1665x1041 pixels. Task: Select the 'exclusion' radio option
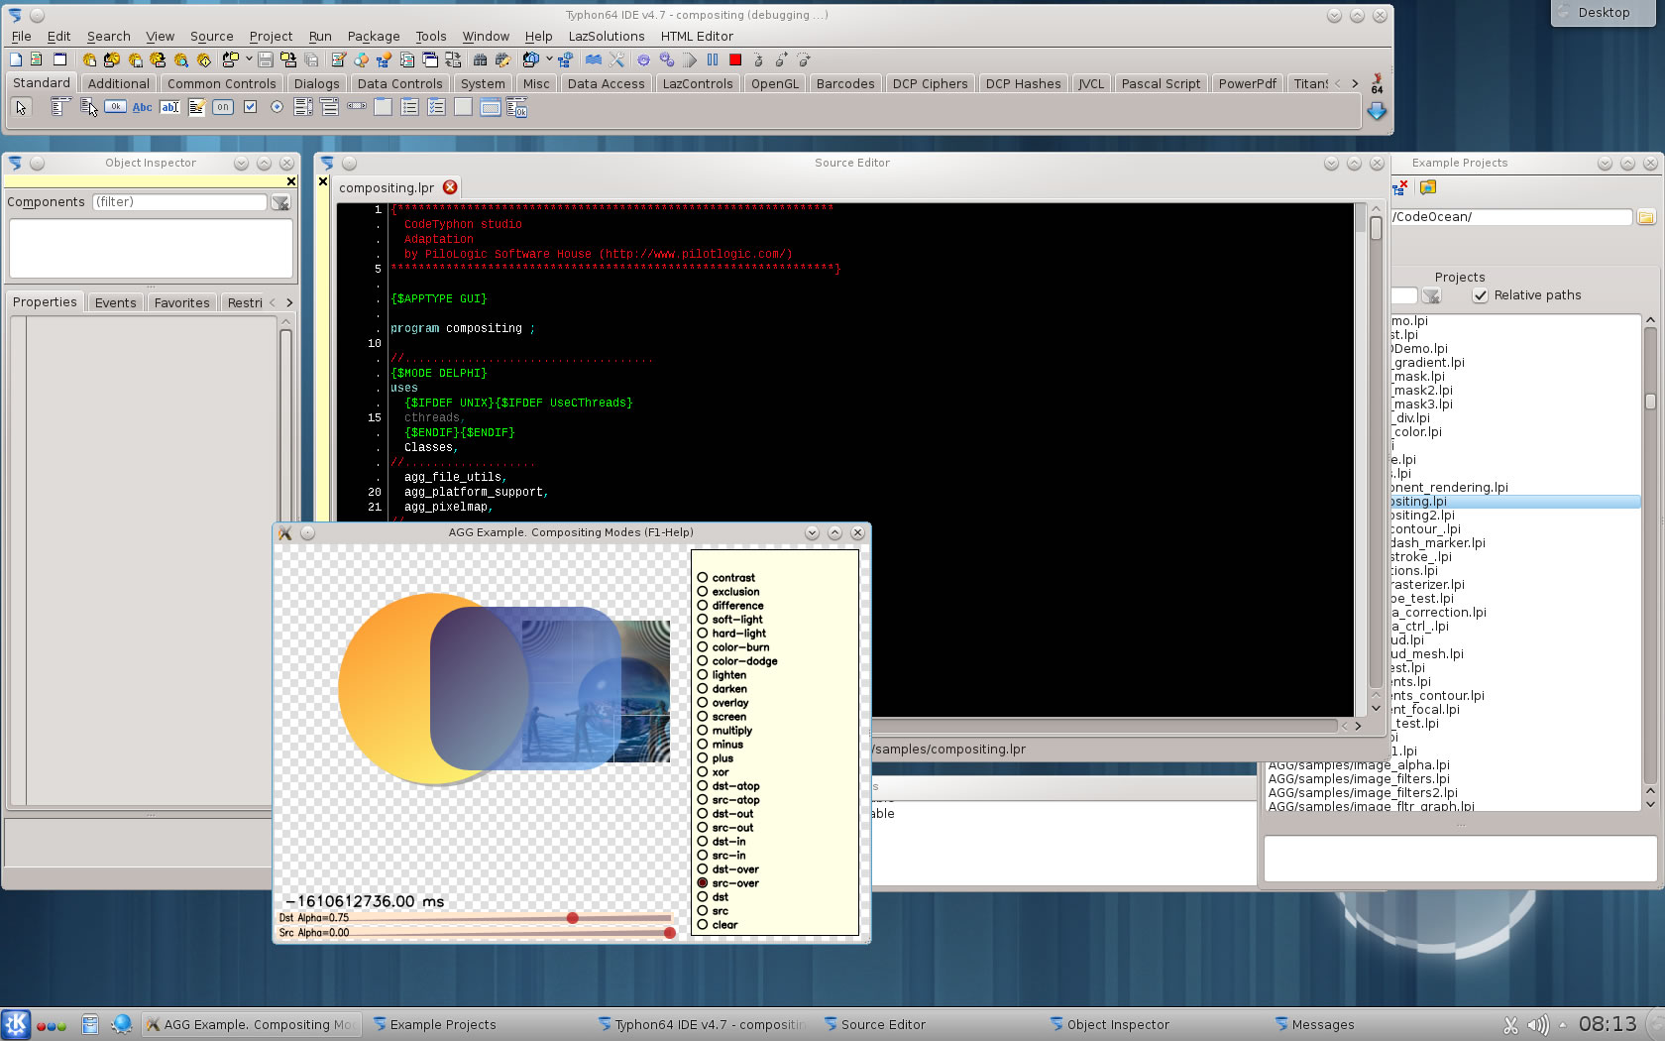click(x=702, y=592)
